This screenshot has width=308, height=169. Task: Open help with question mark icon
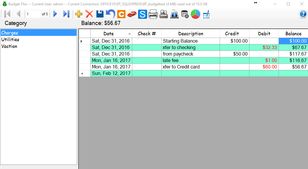tap(303, 14)
